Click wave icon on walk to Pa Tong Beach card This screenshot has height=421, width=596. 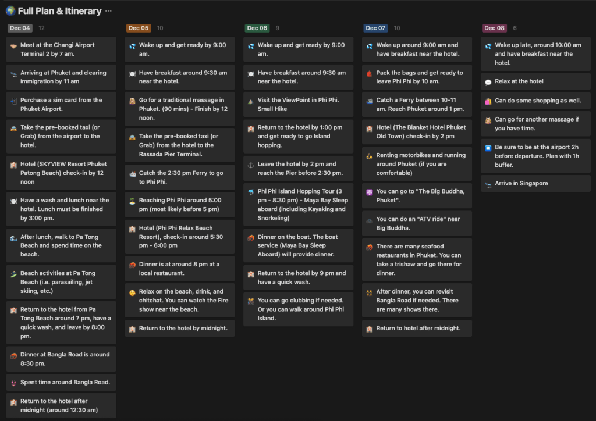[x=14, y=238]
